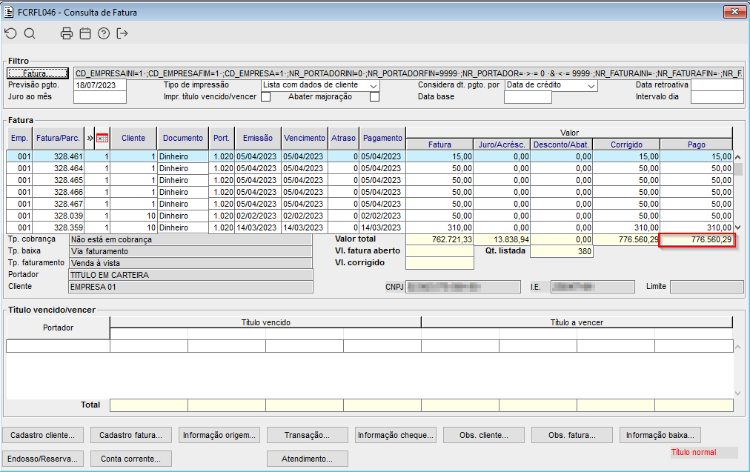Viewport: 750px width, 472px height.
Task: Click the double chevron column header icon
Action: (x=90, y=138)
